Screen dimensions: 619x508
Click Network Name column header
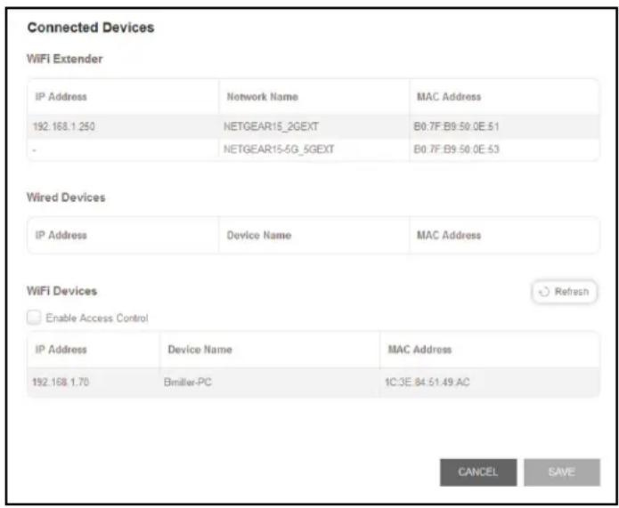coord(262,97)
